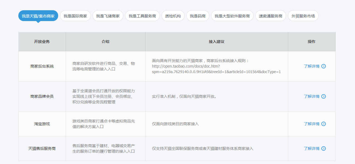355x164 pixels.
Task: Click the 商家后台系统 business name cell
Action: [x=42, y=66]
